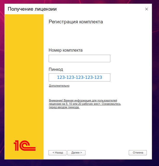This screenshot has height=166, width=159.
Task: Click the purple desktop background below the dialog
Action: [x=79, y=163]
